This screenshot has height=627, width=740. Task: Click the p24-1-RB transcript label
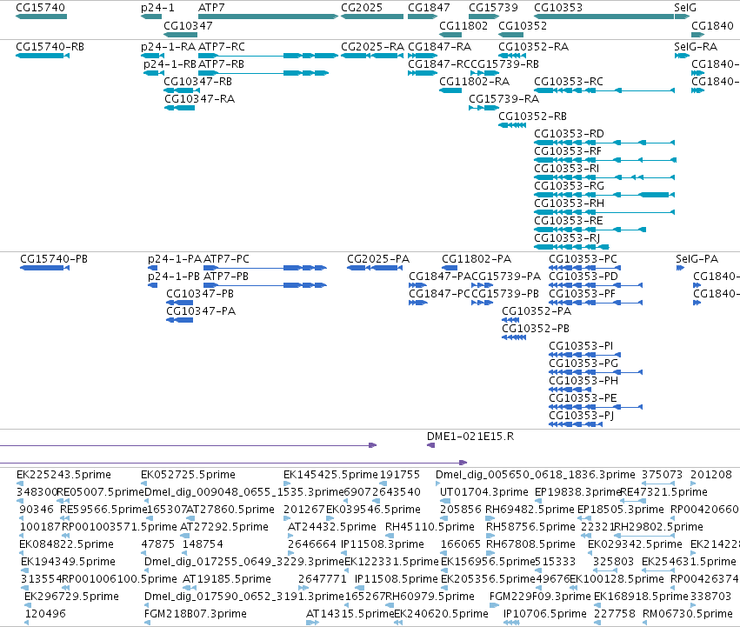[170, 64]
